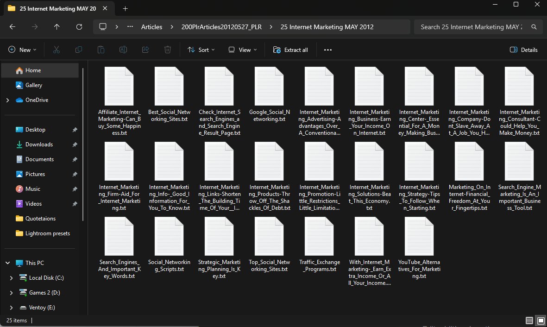Select Best_Social_Networking_Sites.txt file
547x327 pixels.
(x=169, y=95)
